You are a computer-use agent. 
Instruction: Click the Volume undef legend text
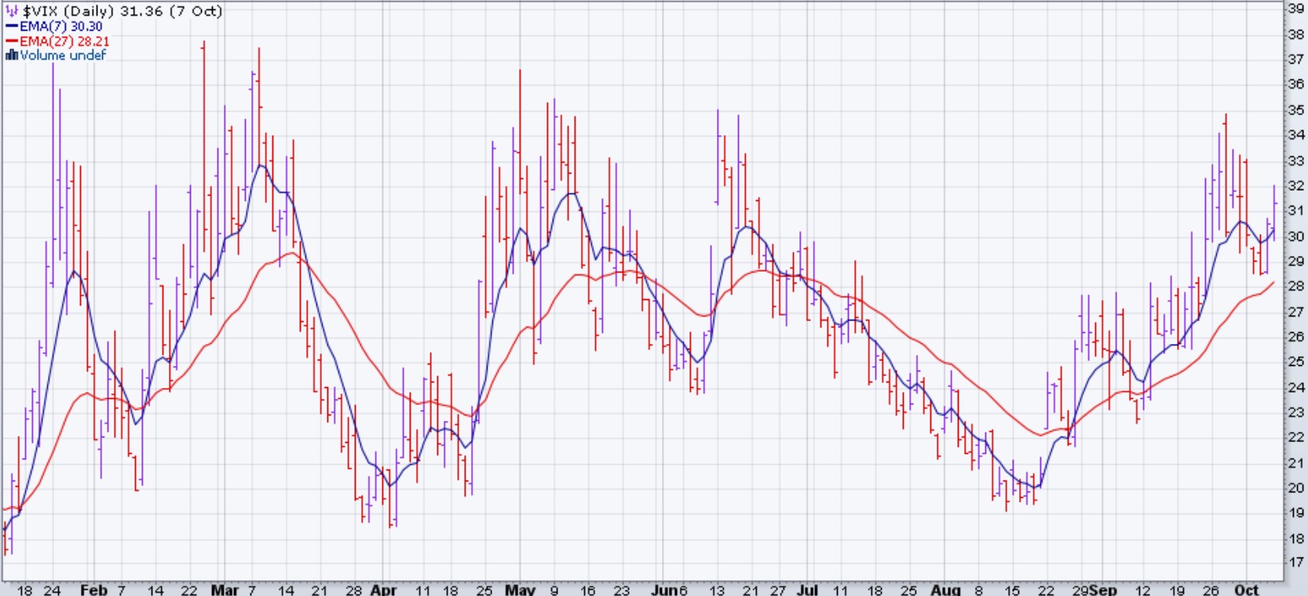(63, 55)
